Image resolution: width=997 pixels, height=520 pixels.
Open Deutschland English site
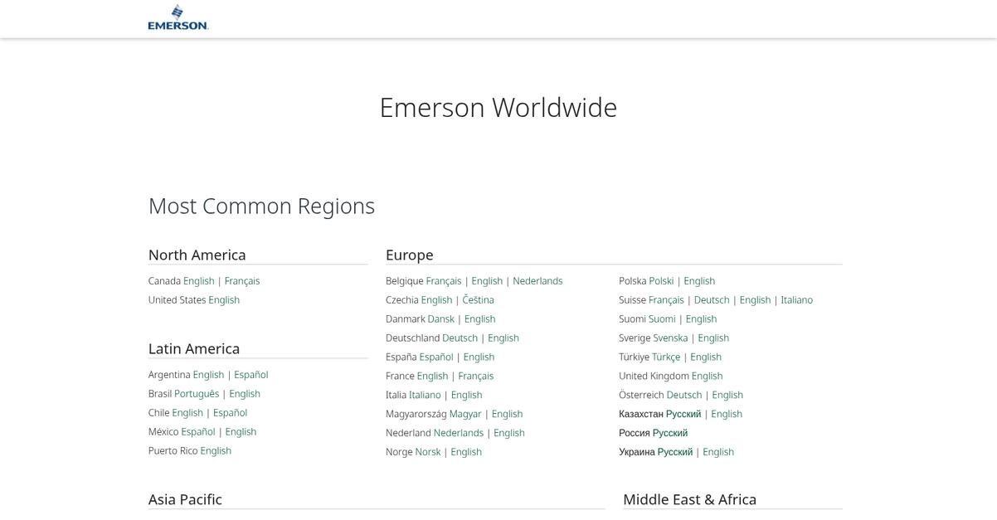pos(503,338)
